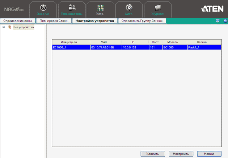Open the Устр. devices grid icon tab
The image size is (228, 158).
tap(100, 10)
